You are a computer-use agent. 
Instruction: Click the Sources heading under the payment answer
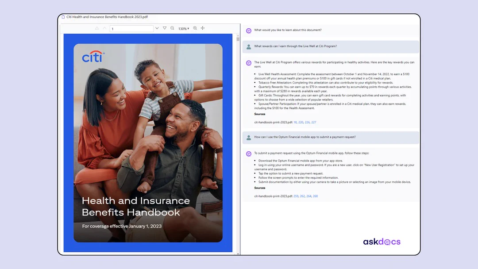pos(260,188)
